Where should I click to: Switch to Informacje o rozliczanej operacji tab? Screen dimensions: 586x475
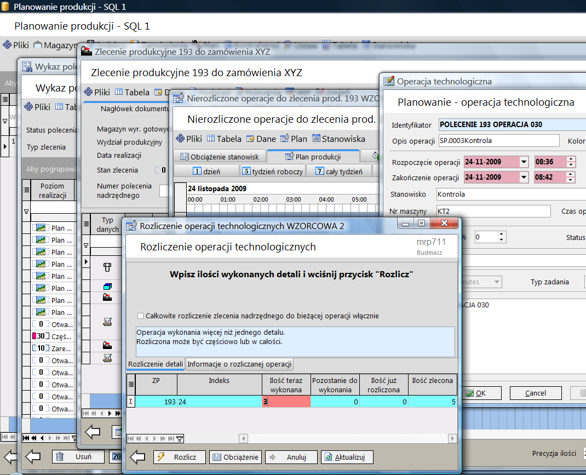pos(239,364)
